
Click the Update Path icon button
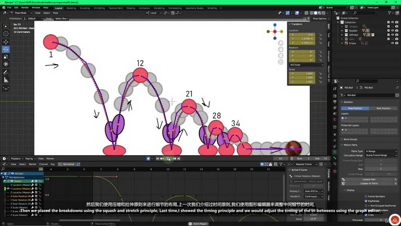click(x=343, y=179)
